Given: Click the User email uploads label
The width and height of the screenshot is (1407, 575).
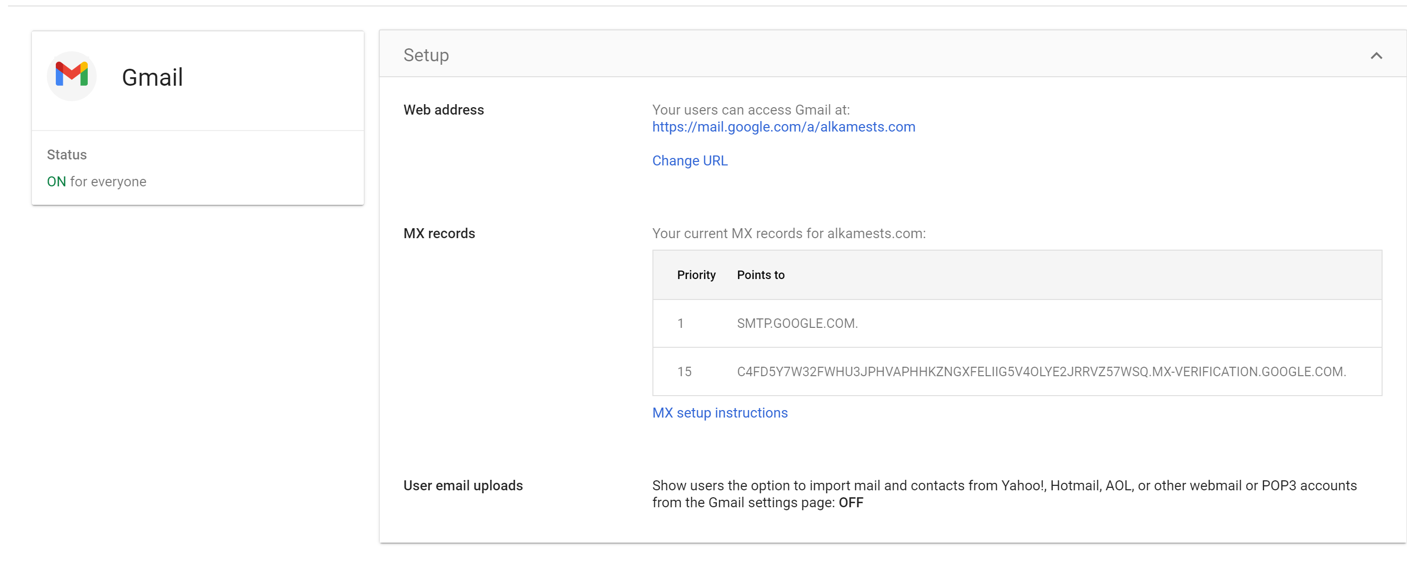Looking at the screenshot, I should pos(463,485).
